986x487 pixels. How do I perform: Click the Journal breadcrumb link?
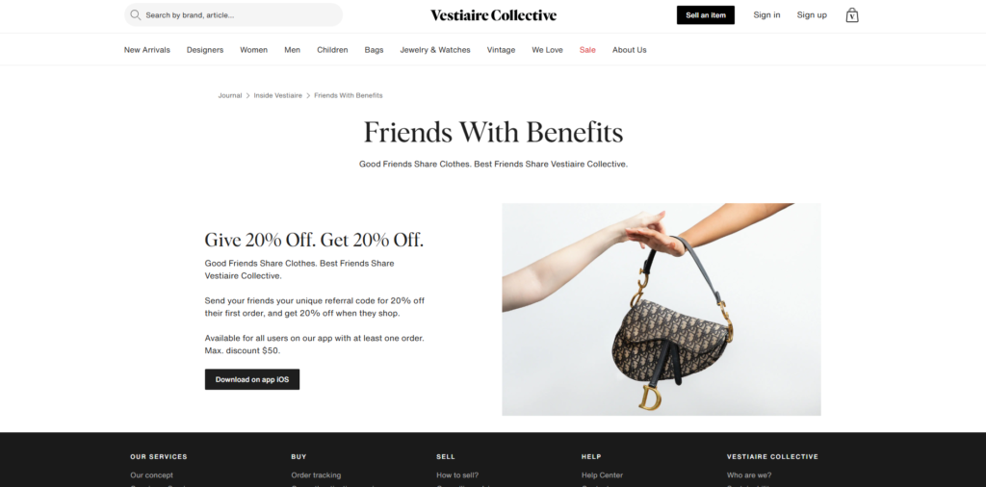[x=229, y=95]
